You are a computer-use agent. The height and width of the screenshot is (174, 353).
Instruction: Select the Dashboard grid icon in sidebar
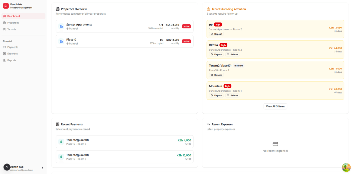click(5, 16)
